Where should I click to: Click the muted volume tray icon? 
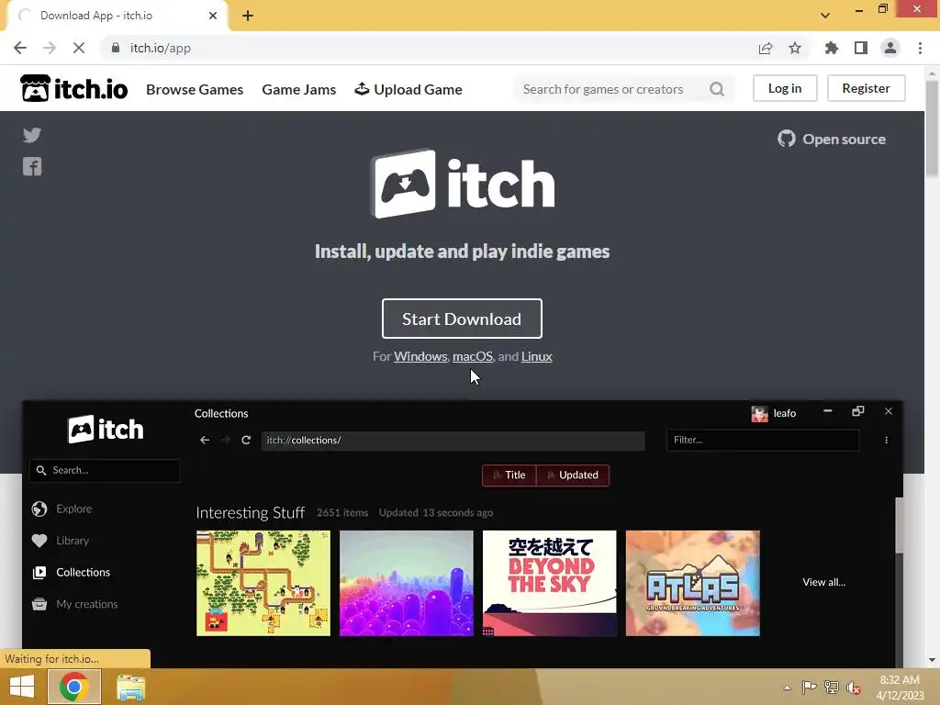854,688
